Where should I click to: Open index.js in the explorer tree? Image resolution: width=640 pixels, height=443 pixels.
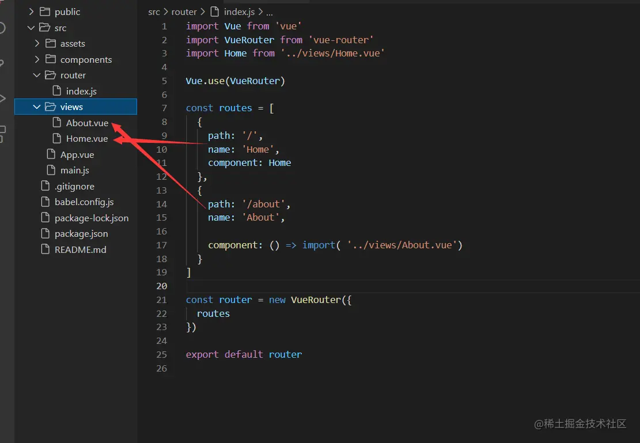pos(81,92)
